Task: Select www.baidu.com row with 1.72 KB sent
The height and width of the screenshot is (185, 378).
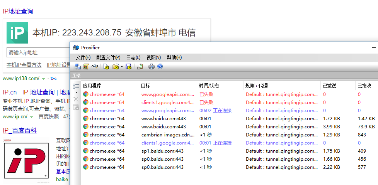Action: (230, 118)
